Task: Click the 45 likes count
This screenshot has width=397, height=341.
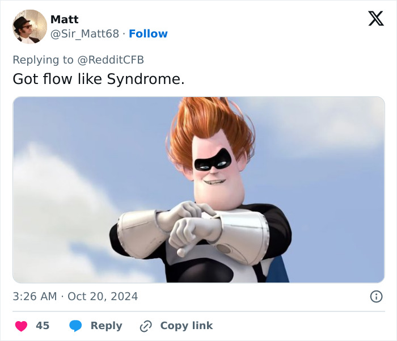Action: [x=43, y=326]
